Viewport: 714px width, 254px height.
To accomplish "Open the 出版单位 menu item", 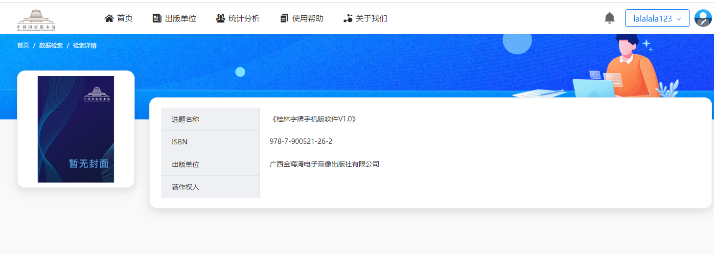I will click(x=181, y=19).
